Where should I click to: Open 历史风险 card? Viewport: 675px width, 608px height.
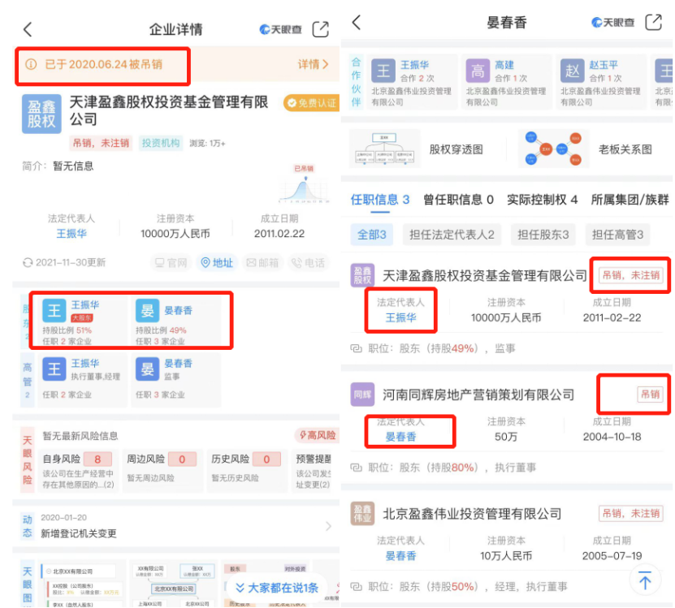point(247,471)
